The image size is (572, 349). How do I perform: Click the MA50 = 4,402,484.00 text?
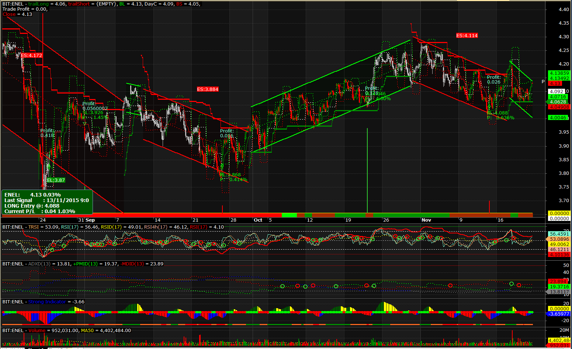pyautogui.click(x=105, y=331)
